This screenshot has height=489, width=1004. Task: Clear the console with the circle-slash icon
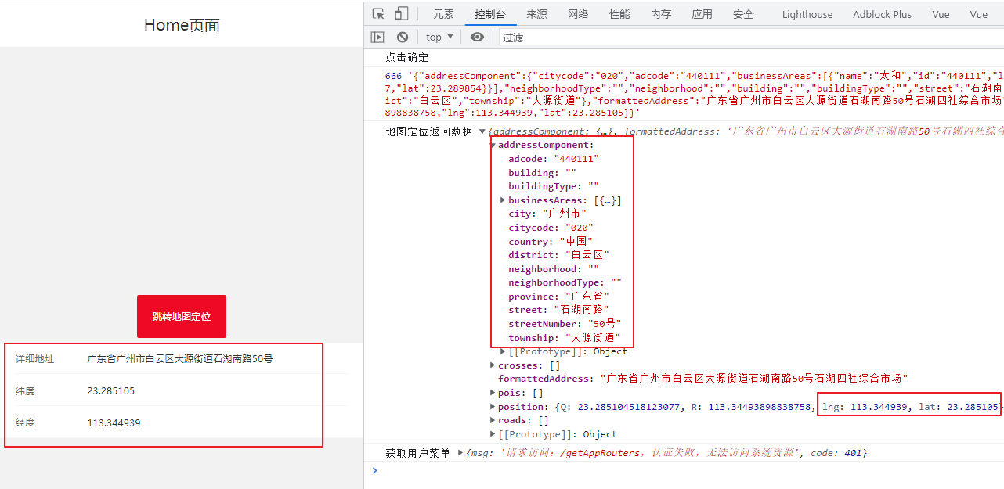coord(402,37)
